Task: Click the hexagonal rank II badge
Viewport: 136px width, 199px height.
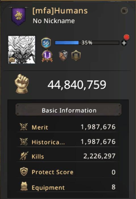Action: (76, 56)
